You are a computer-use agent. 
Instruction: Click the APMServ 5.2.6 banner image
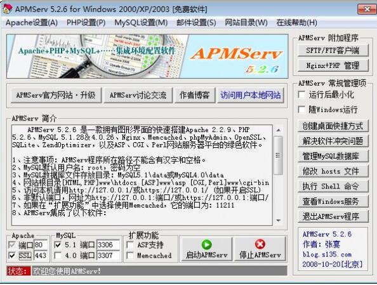click(147, 56)
